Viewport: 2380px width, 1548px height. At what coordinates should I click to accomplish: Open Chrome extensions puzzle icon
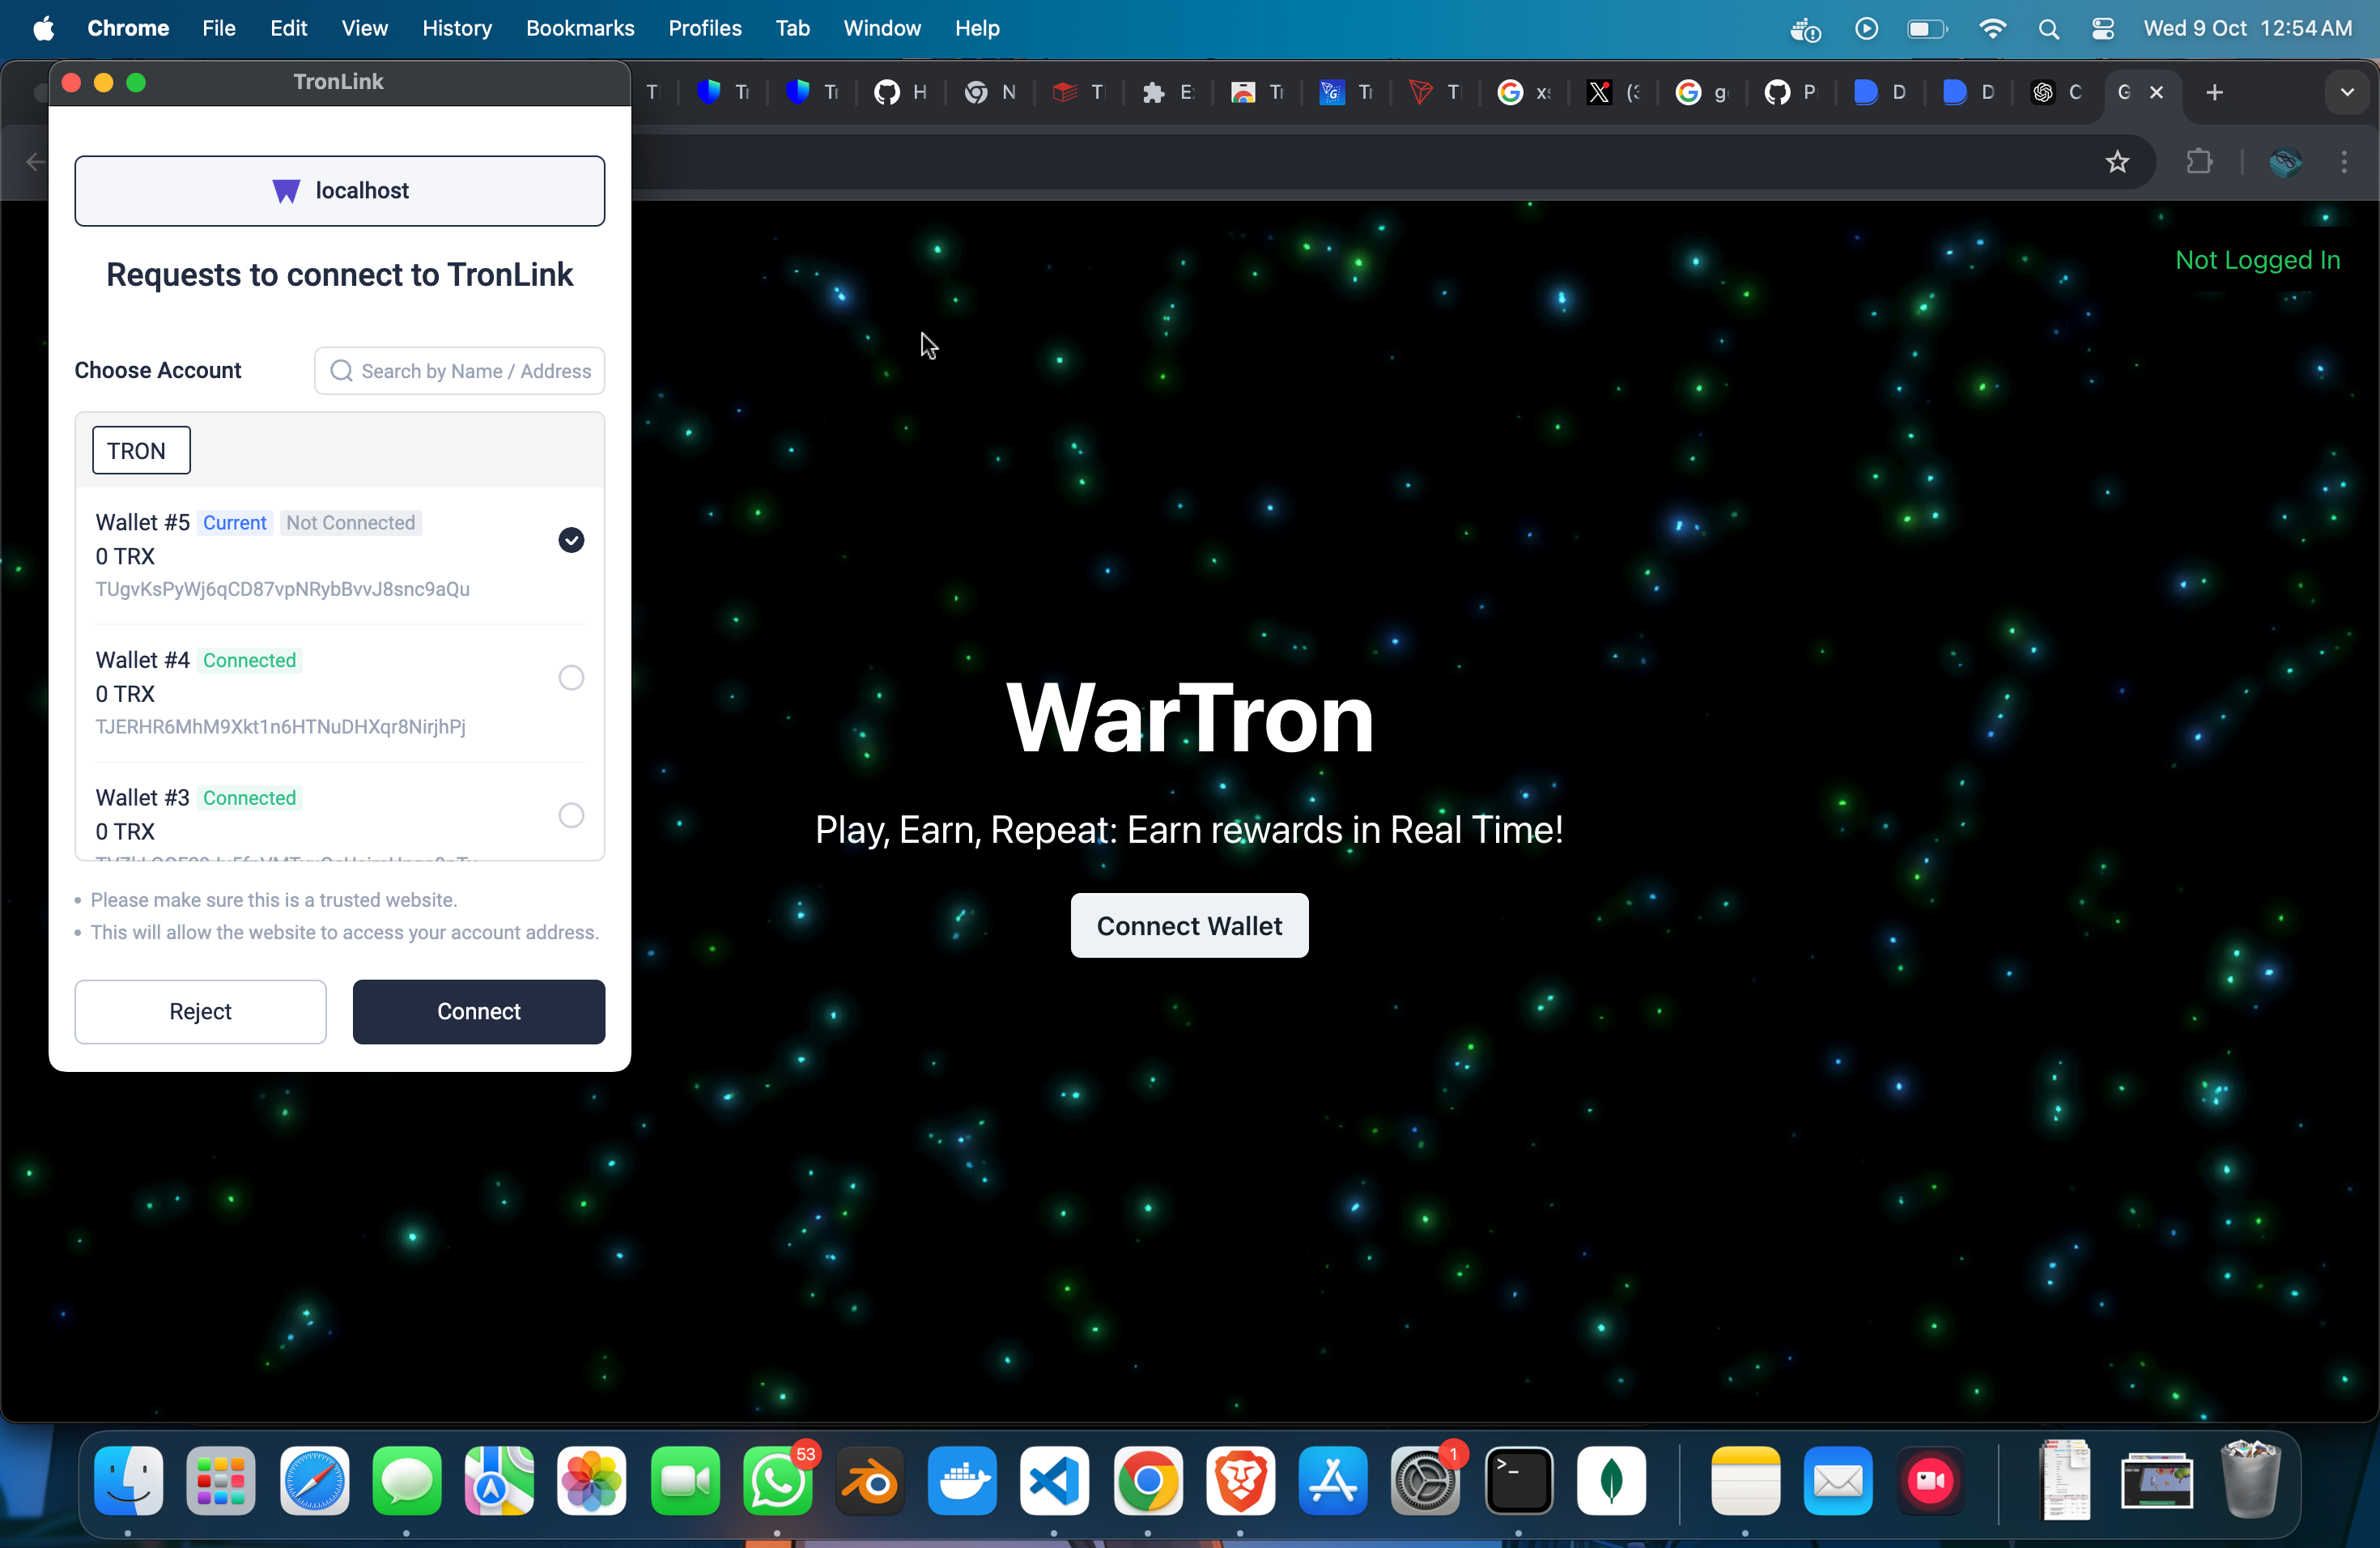tap(2199, 161)
